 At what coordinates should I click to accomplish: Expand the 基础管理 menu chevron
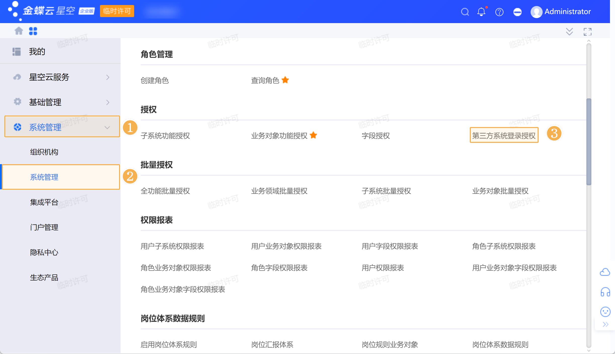(x=108, y=102)
